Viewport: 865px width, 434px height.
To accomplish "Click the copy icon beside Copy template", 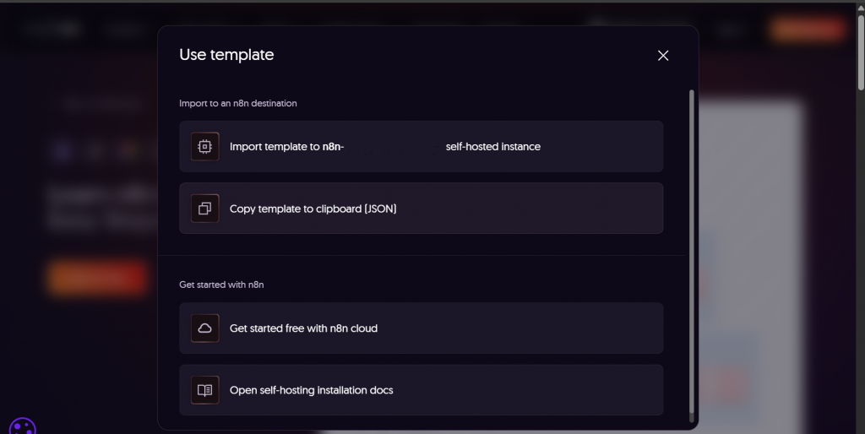I will pyautogui.click(x=204, y=209).
